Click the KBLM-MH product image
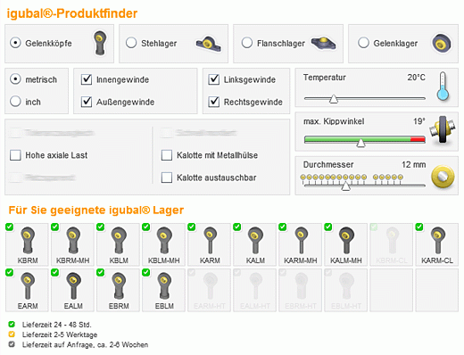This screenshot has height=355, width=464. 163,244
